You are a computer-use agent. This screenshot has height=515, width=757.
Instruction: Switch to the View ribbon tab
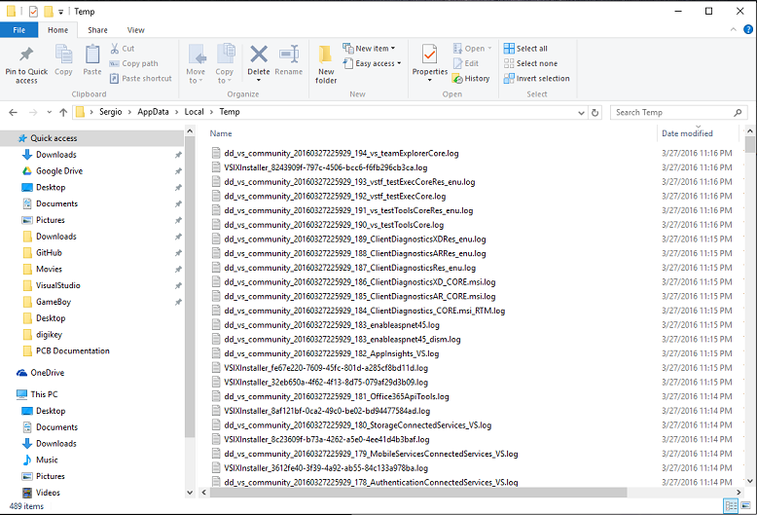coord(135,30)
